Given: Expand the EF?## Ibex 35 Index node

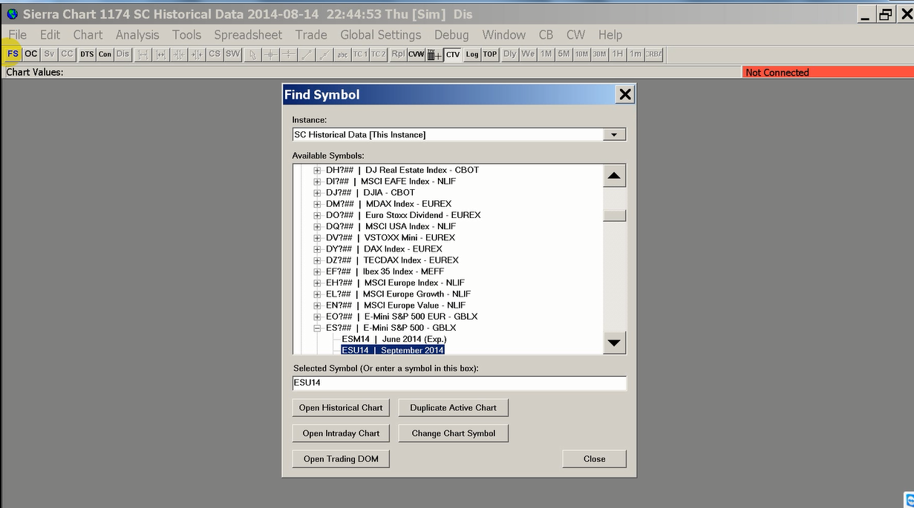Looking at the screenshot, I should coord(318,271).
